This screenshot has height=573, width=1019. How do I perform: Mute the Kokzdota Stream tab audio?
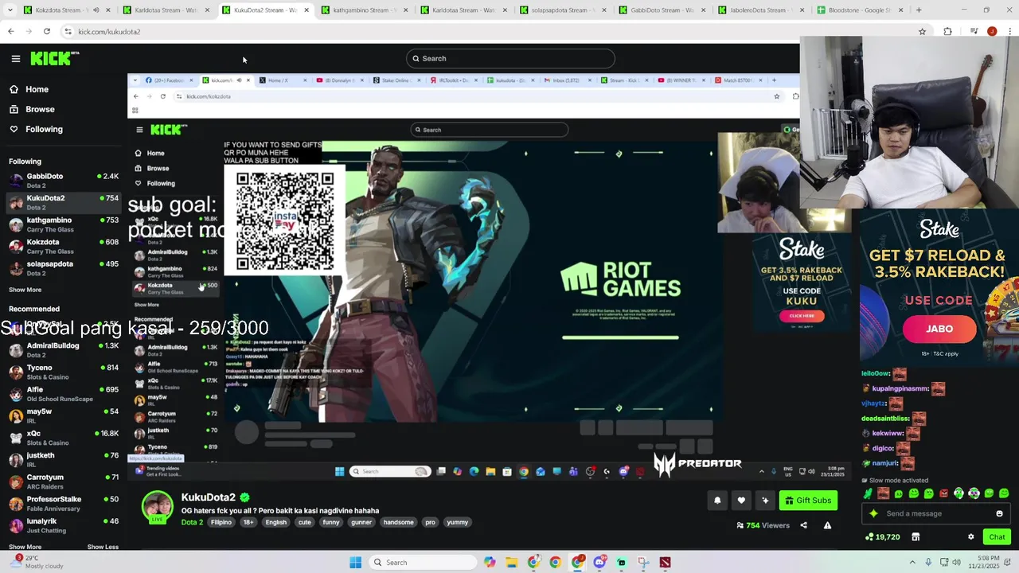point(96,10)
